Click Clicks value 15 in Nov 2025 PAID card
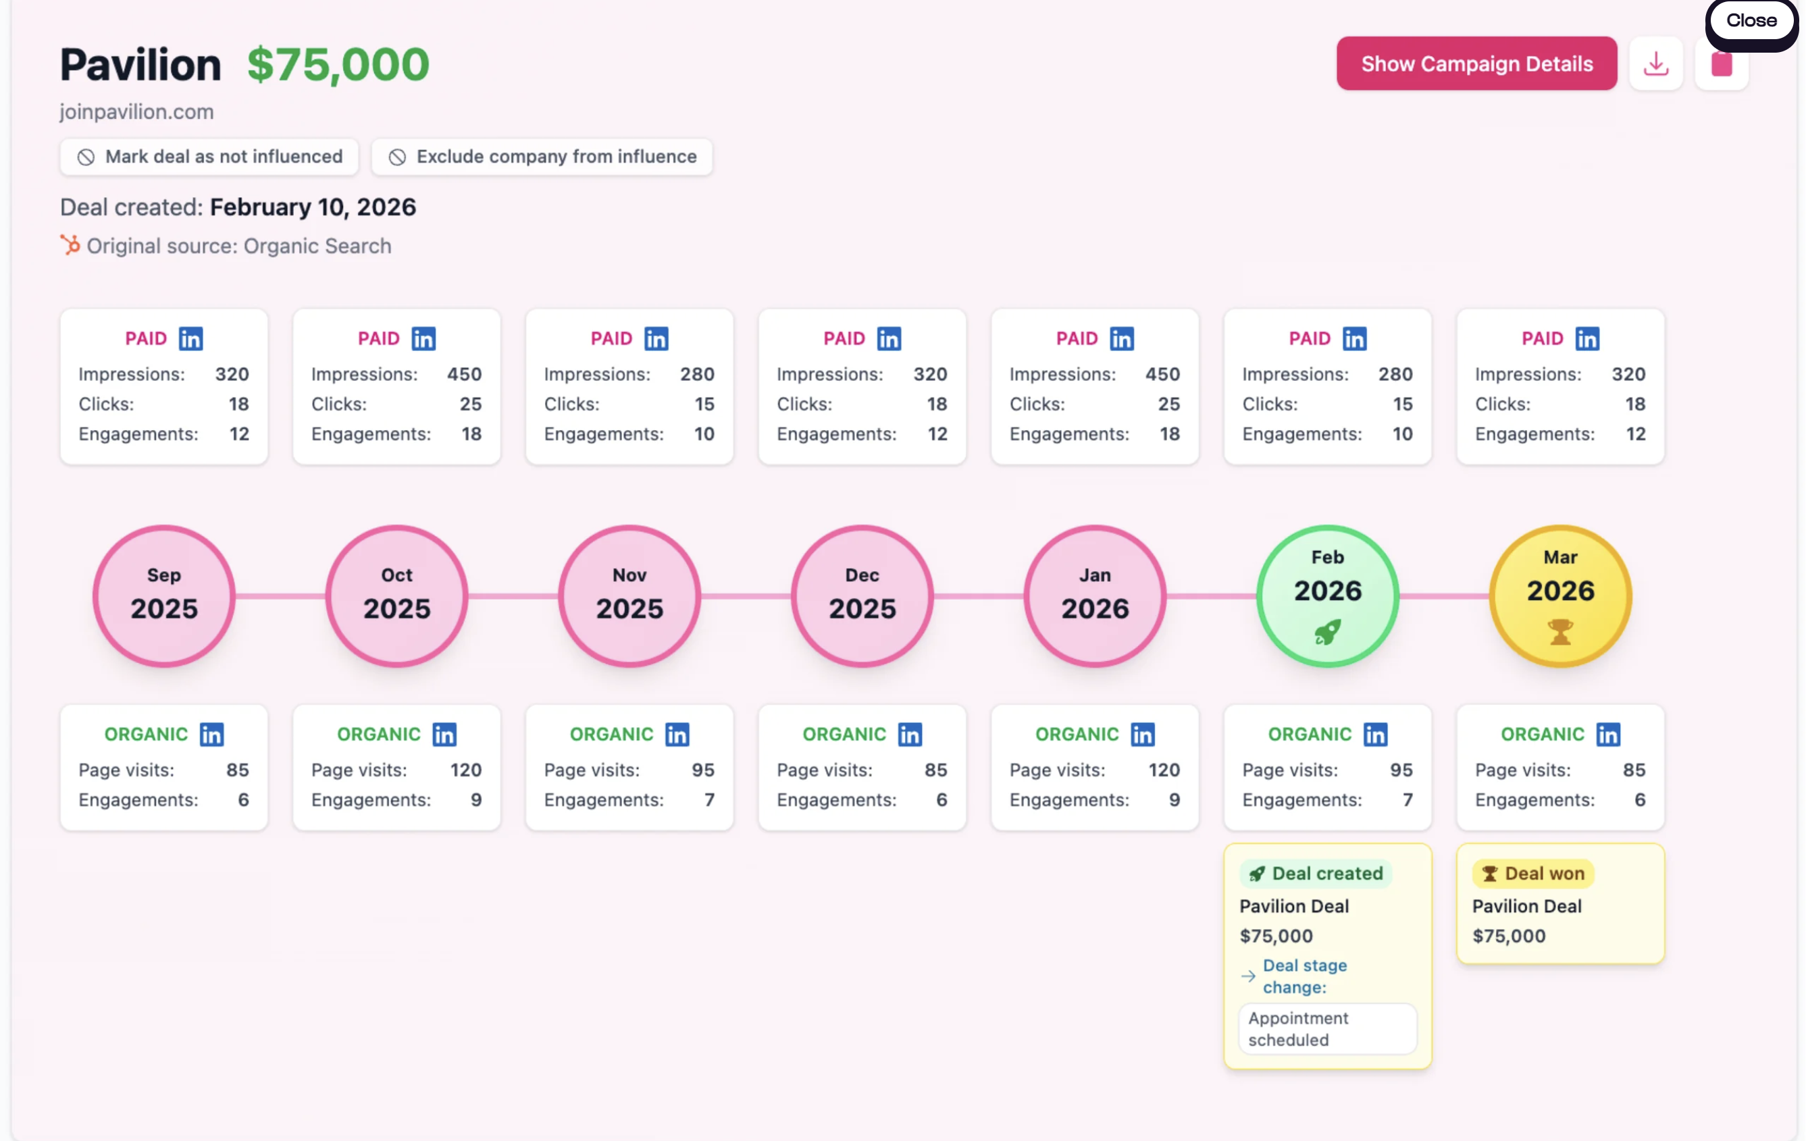Viewport: 1806px width, 1141px height. 704,404
